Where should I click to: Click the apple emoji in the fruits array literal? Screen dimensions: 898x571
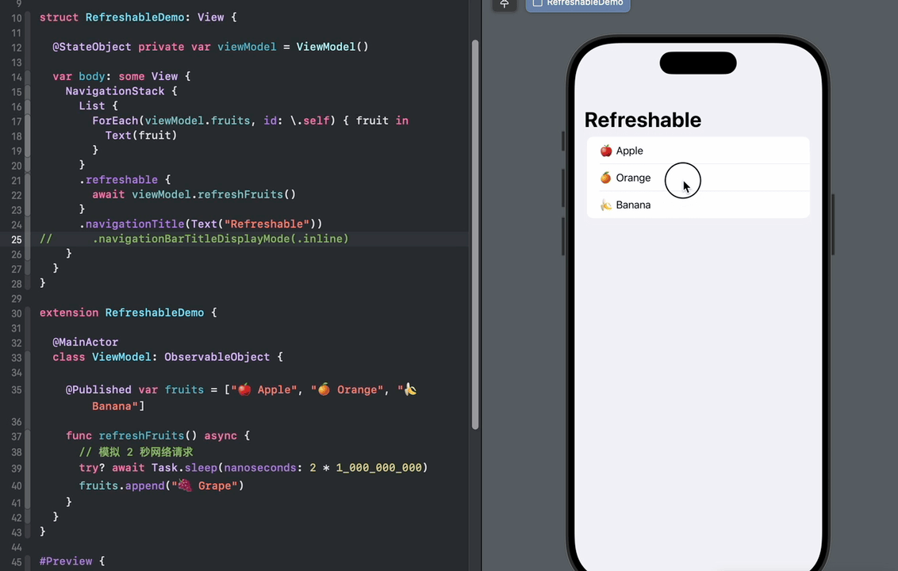(x=244, y=389)
